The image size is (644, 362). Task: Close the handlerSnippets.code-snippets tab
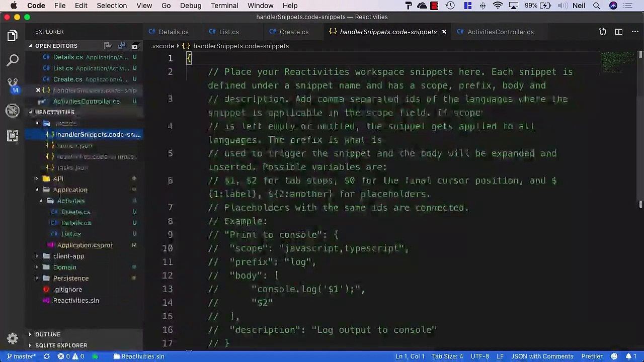click(x=444, y=32)
